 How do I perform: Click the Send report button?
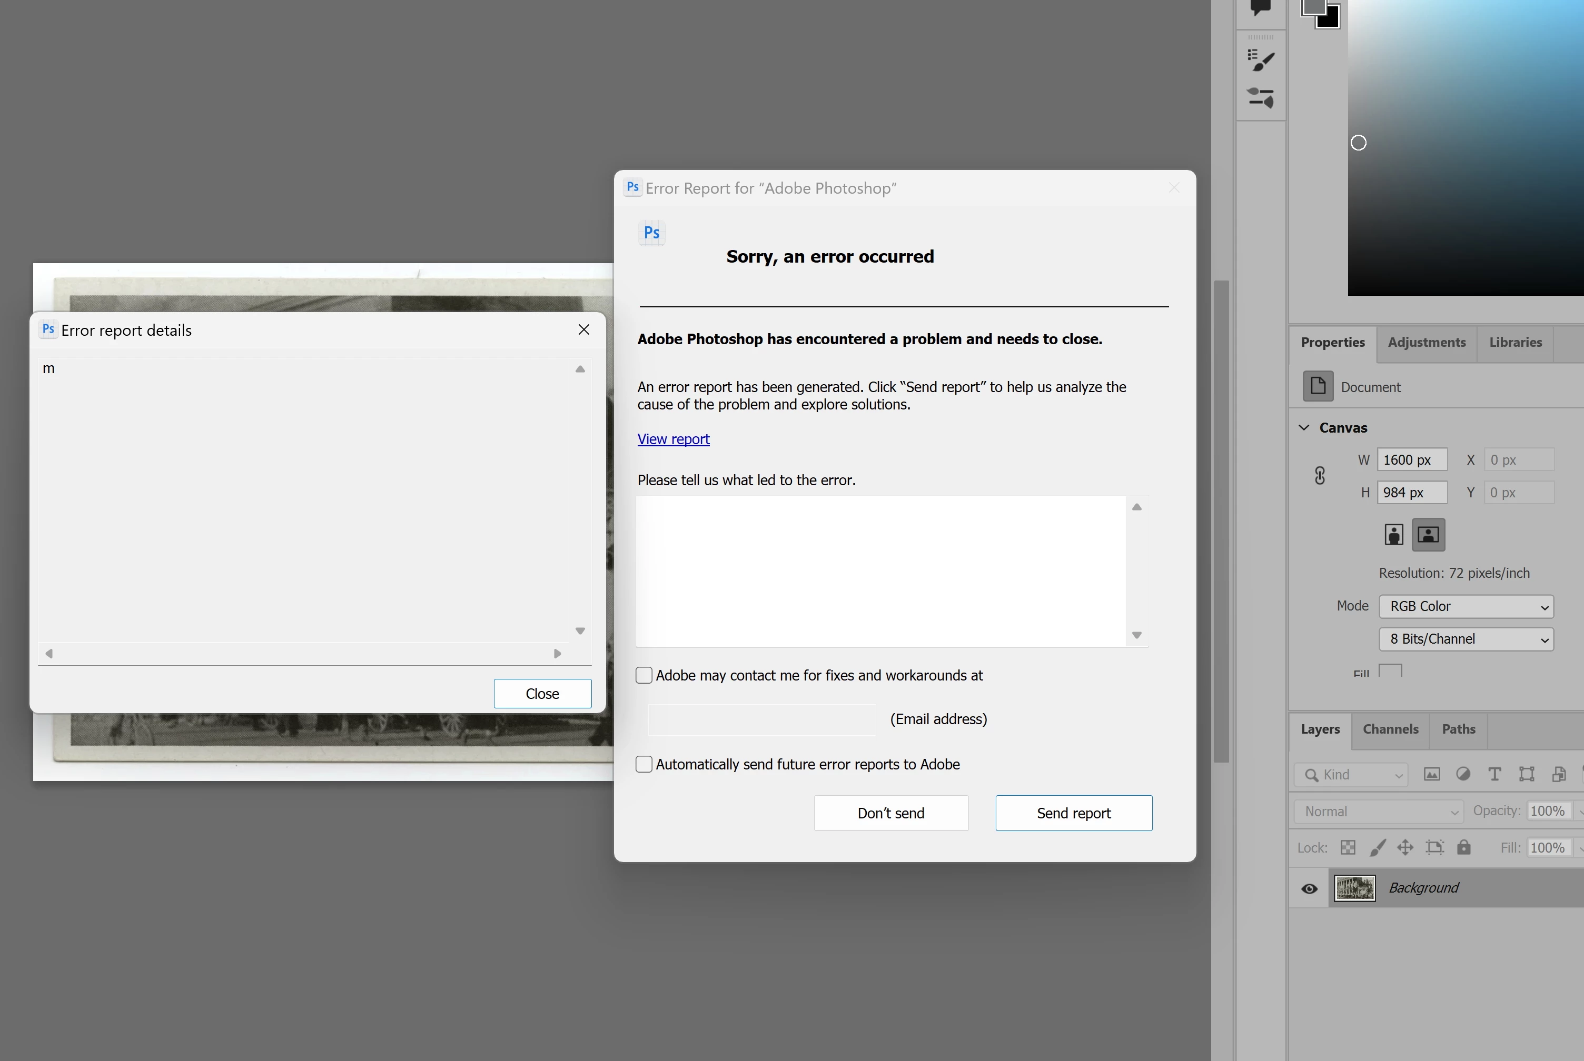point(1073,813)
